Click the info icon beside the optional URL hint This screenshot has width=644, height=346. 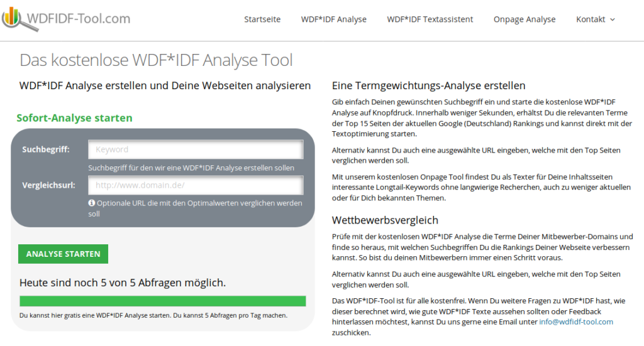tap(92, 203)
